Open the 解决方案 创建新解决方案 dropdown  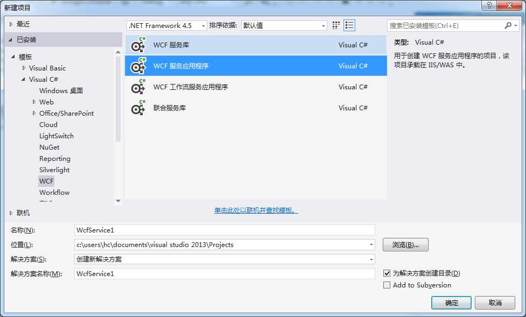371,259
